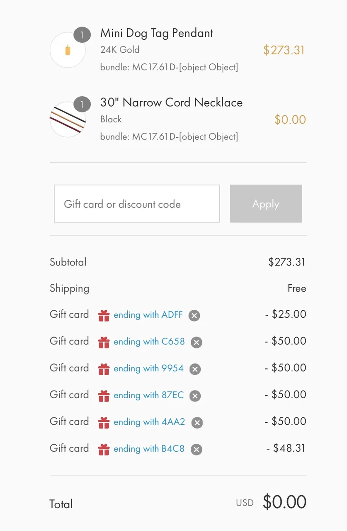Remove gift card ending with ADFF

[194, 316]
